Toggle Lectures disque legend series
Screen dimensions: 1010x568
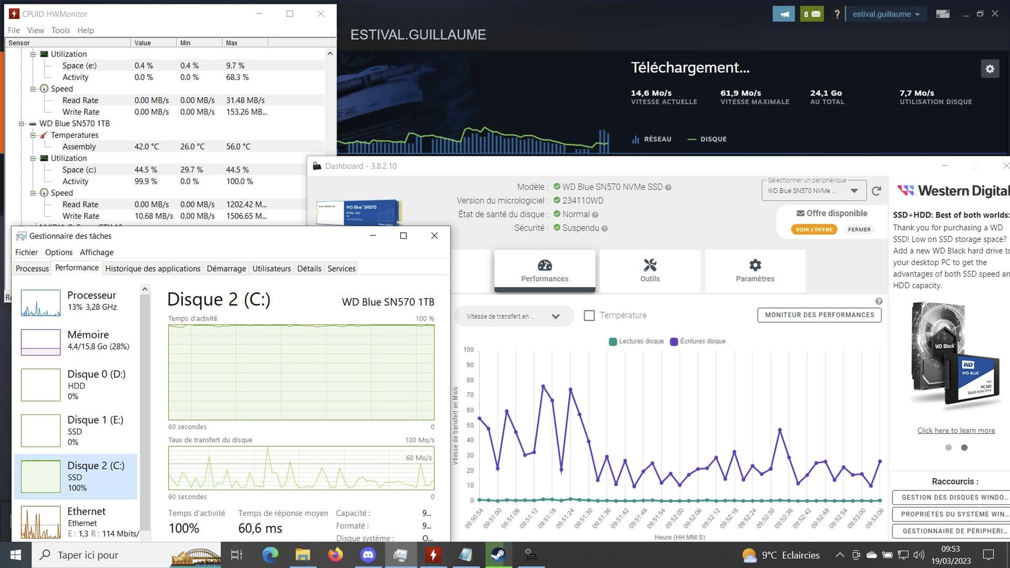[x=637, y=342]
